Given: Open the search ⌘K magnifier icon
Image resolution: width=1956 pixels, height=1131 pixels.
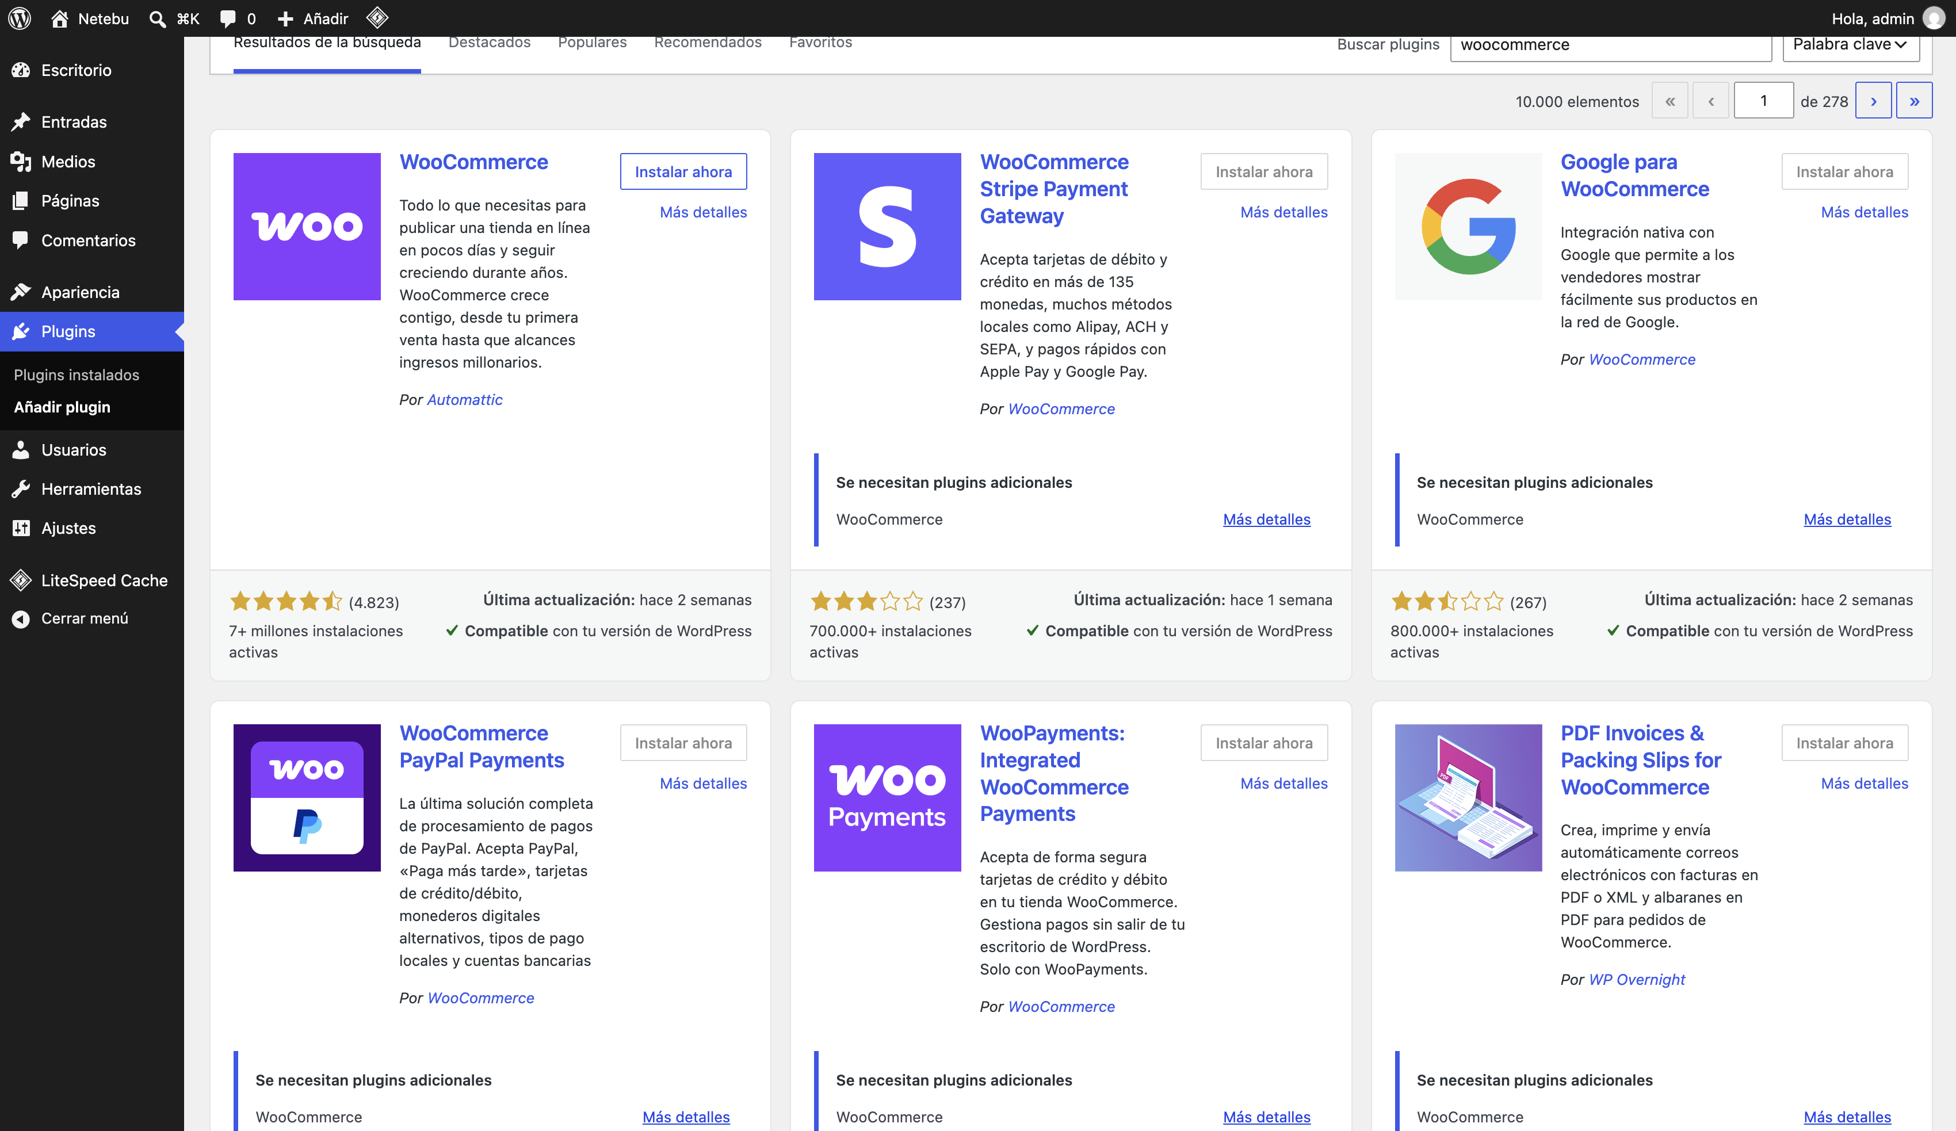Looking at the screenshot, I should point(158,18).
